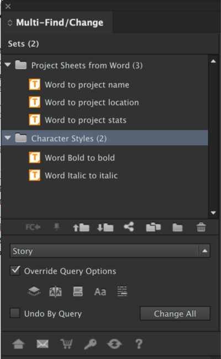Image resolution: width=221 pixels, height=359 pixels.
Task: Open the Story scope dropdown
Action: 110,251
